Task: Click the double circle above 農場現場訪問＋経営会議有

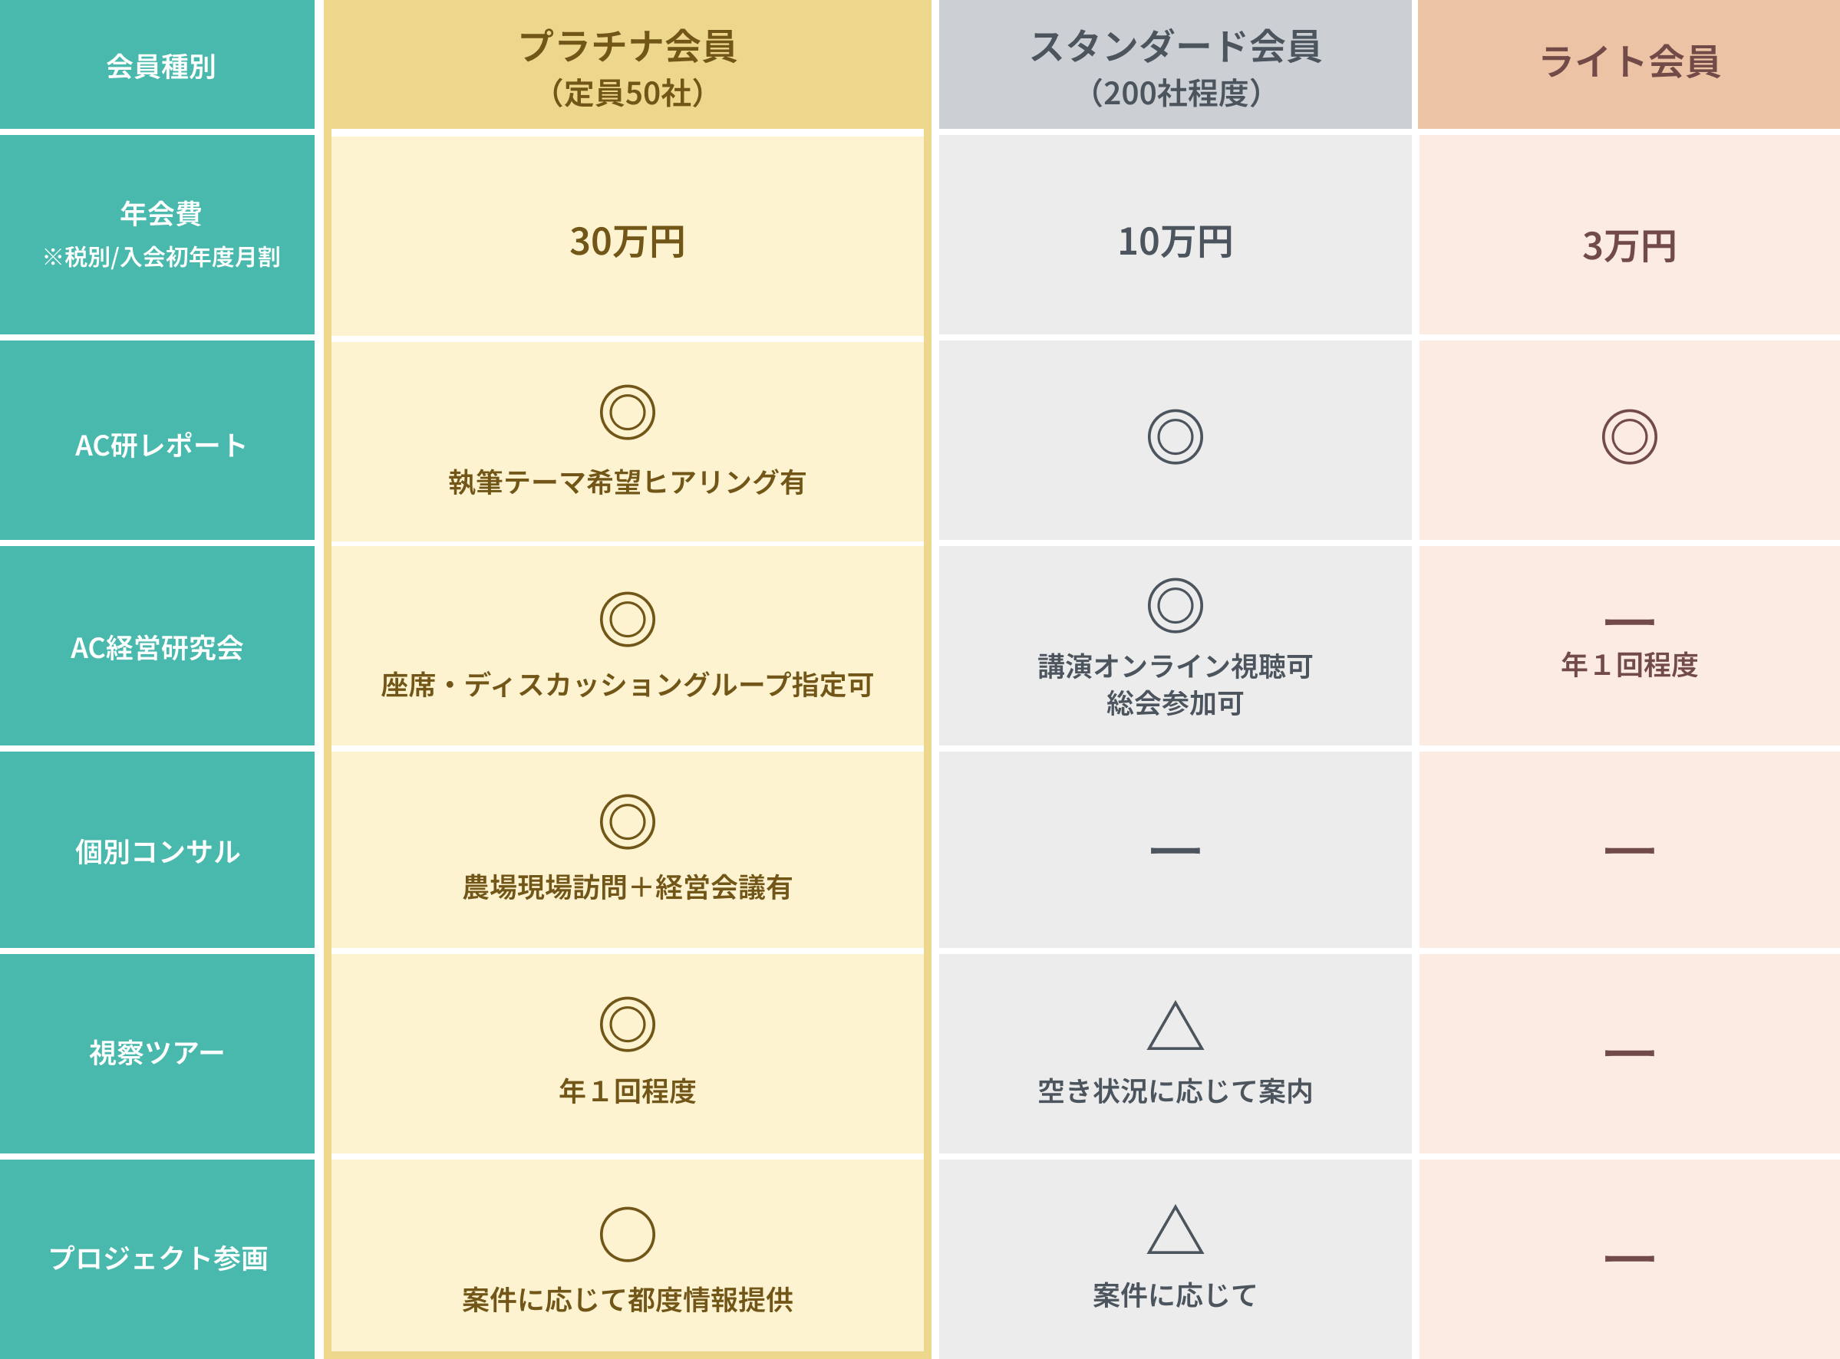Action: [627, 822]
